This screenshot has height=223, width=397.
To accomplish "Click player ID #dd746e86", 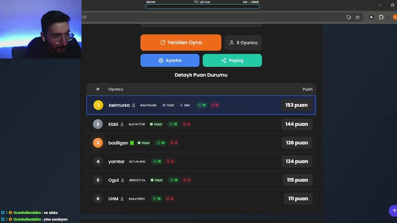I will point(148,105).
